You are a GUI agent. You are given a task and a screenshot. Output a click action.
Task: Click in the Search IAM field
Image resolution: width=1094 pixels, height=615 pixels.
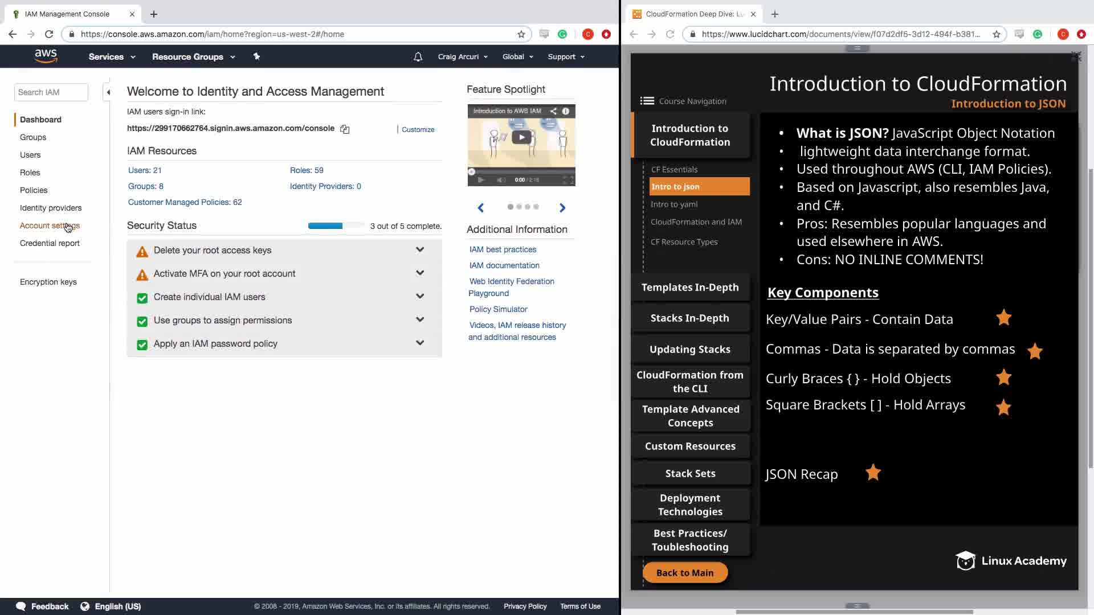pyautogui.click(x=51, y=92)
